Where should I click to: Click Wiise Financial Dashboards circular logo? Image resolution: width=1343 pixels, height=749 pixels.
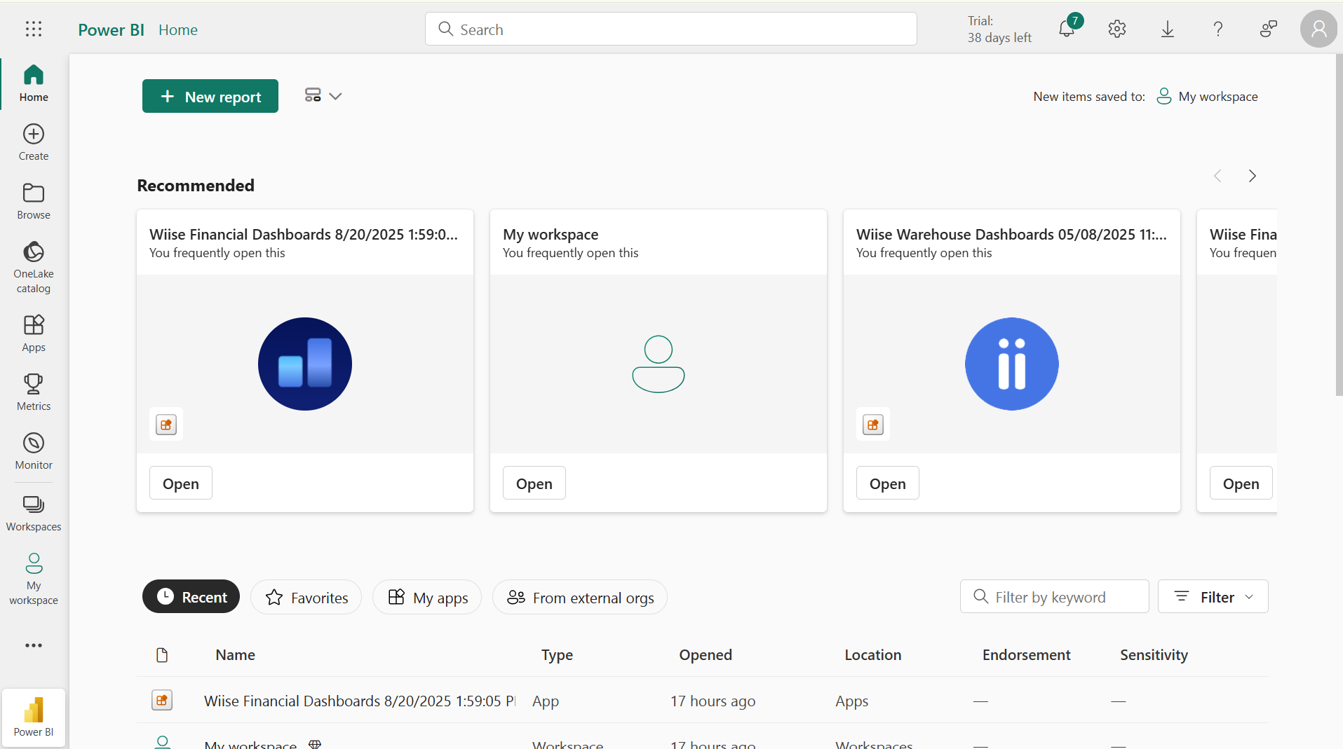[305, 364]
